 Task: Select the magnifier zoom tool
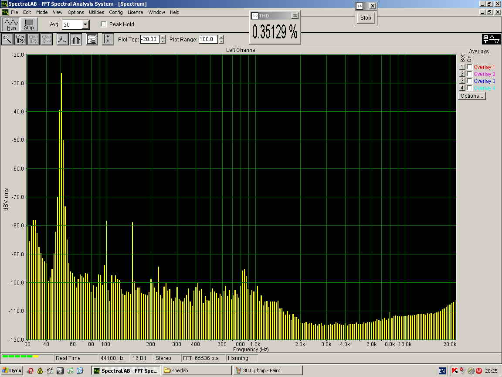coord(7,39)
